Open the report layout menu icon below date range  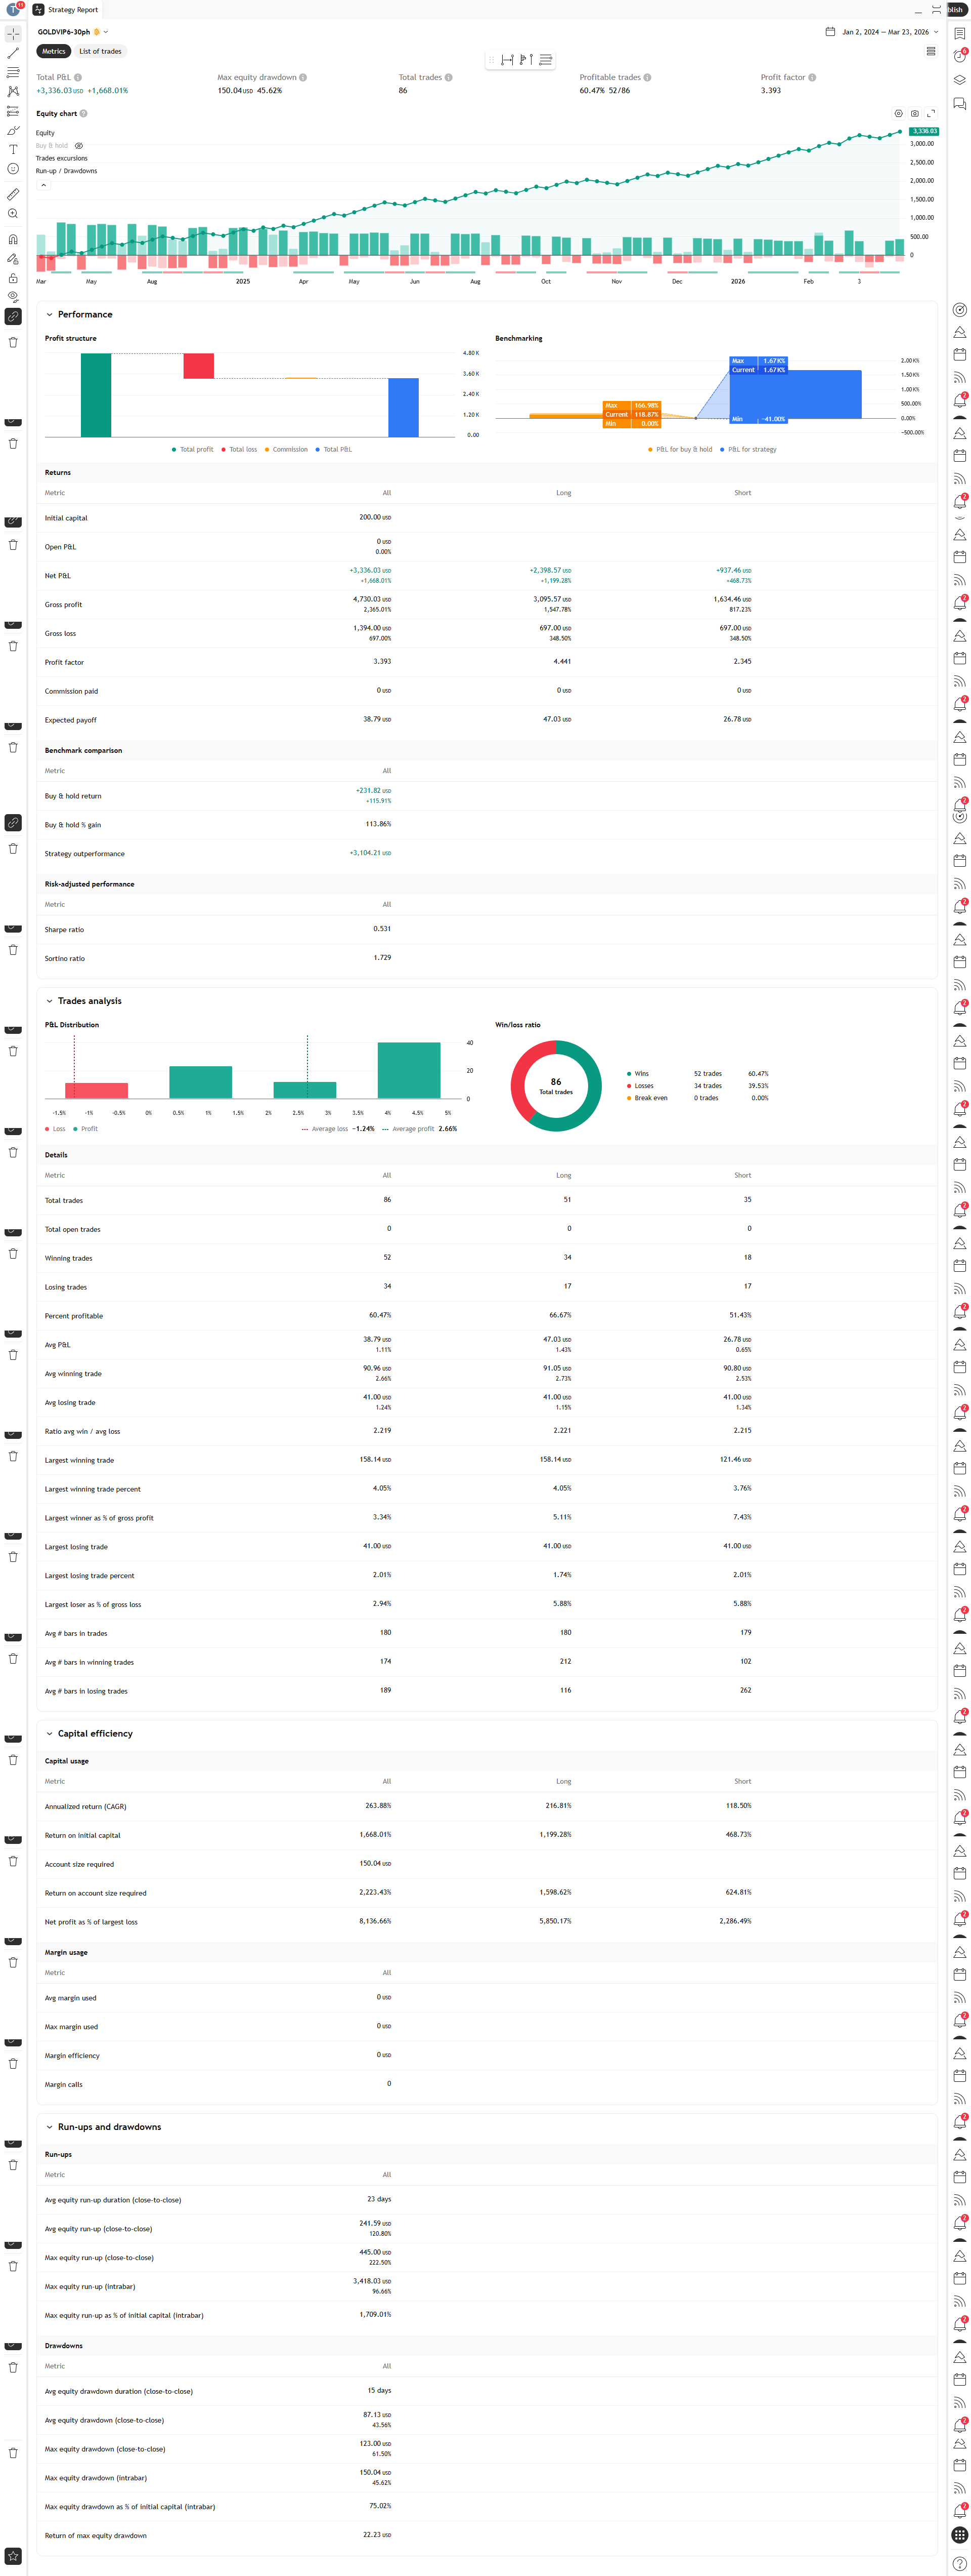click(931, 51)
